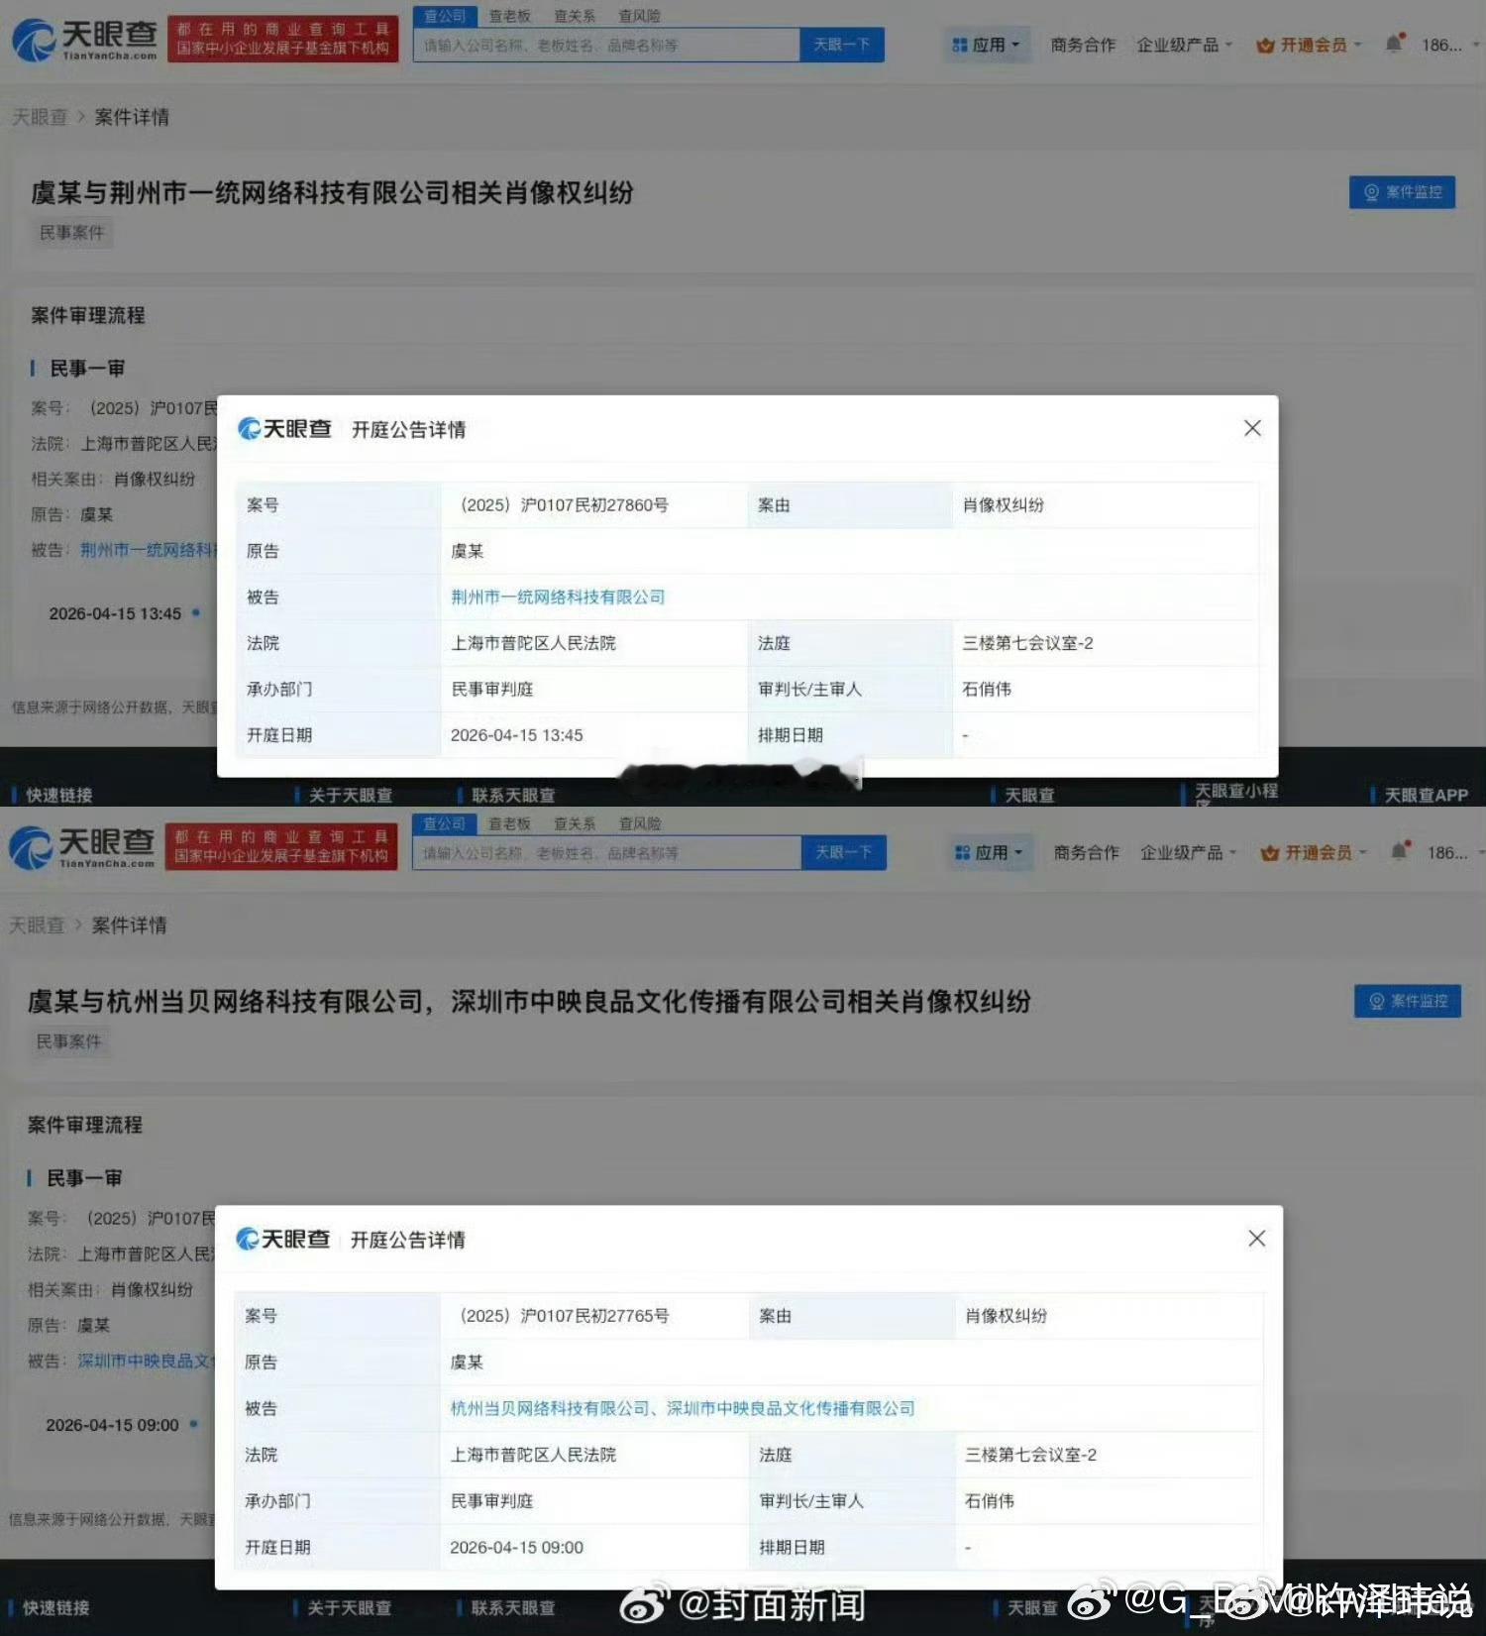Open defendant link 深圳市中映良品文化传播有限公司 in dialog
The width and height of the screenshot is (1486, 1636).
coord(791,1408)
